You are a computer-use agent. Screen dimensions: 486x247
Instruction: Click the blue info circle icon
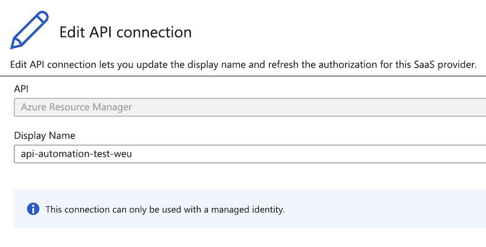(x=33, y=209)
